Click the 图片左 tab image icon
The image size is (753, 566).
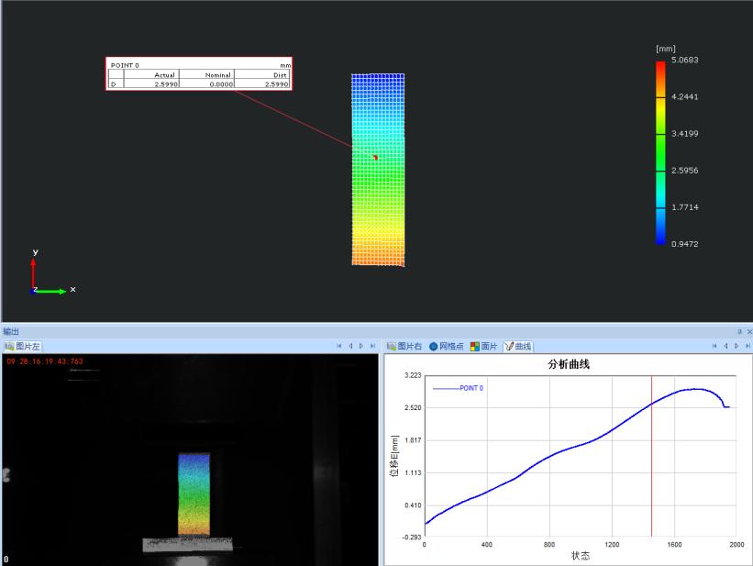(9, 347)
